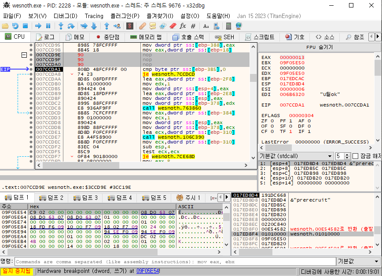Open the comments speech bubble icon

click(153, 26)
